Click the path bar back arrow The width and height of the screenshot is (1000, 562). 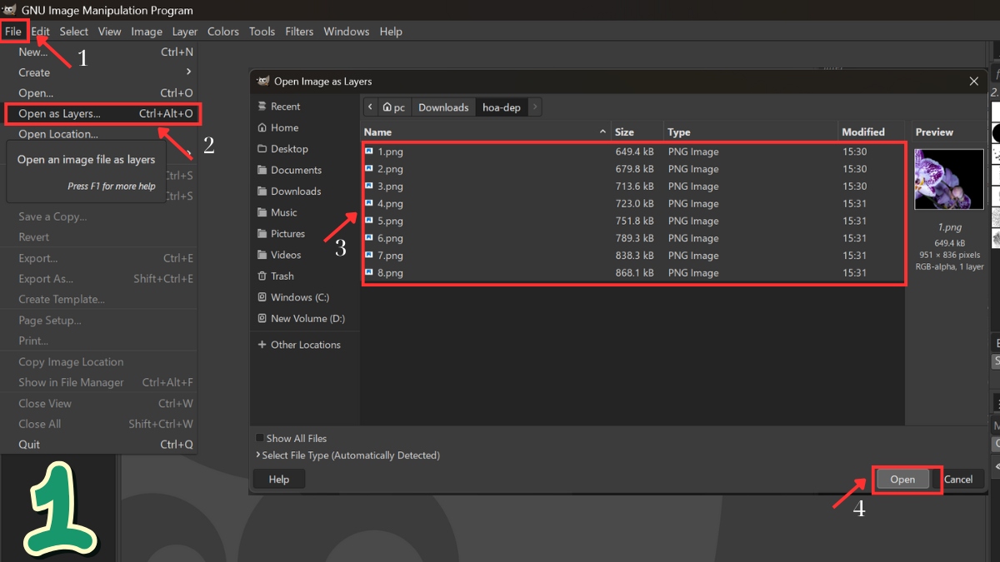pos(371,107)
